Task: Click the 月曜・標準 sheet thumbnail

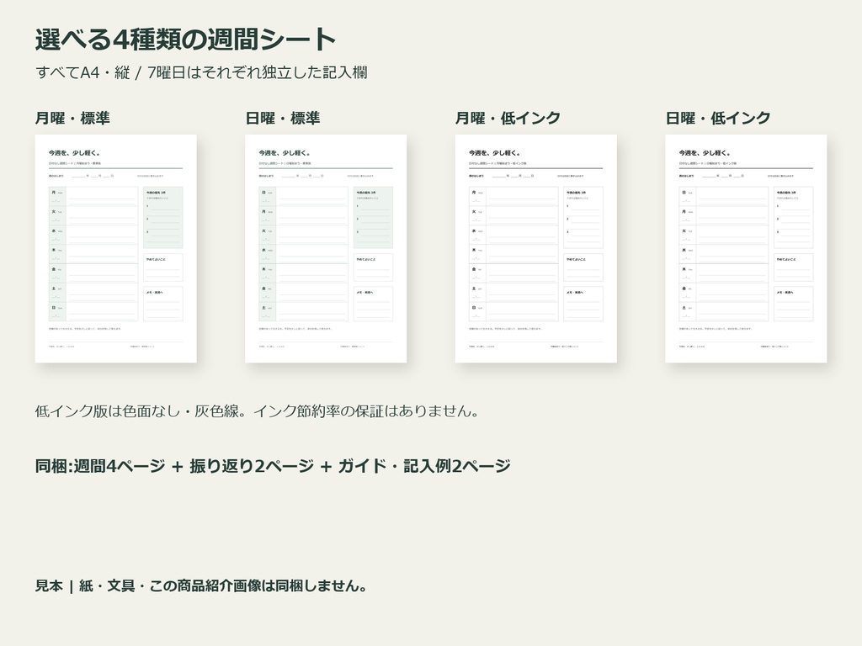Action: pos(115,248)
